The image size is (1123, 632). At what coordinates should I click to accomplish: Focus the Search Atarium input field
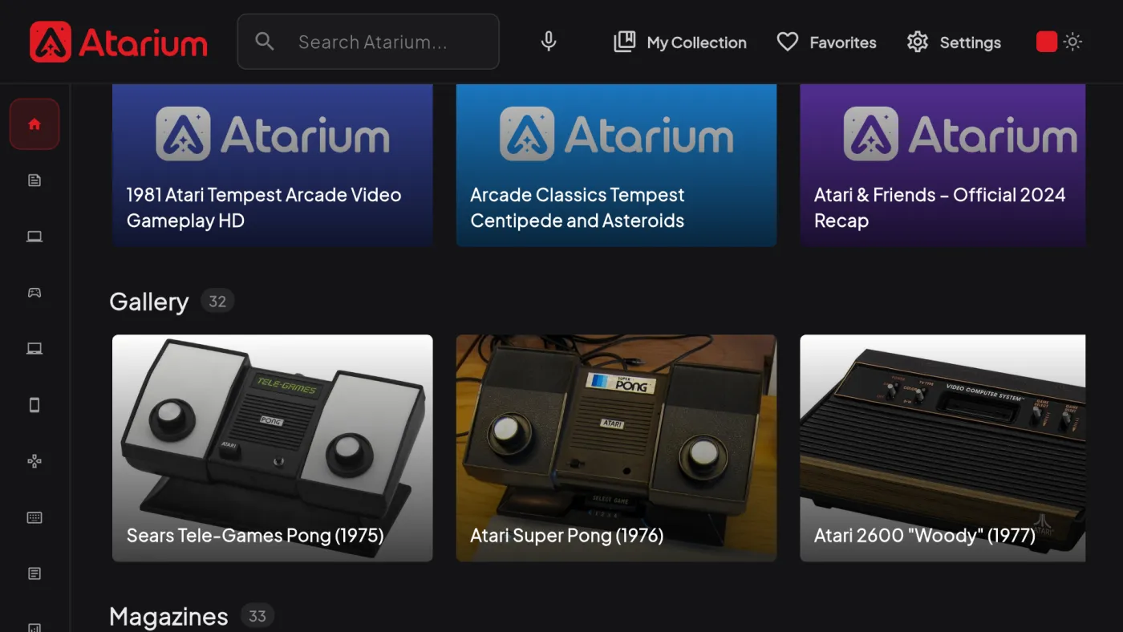368,42
